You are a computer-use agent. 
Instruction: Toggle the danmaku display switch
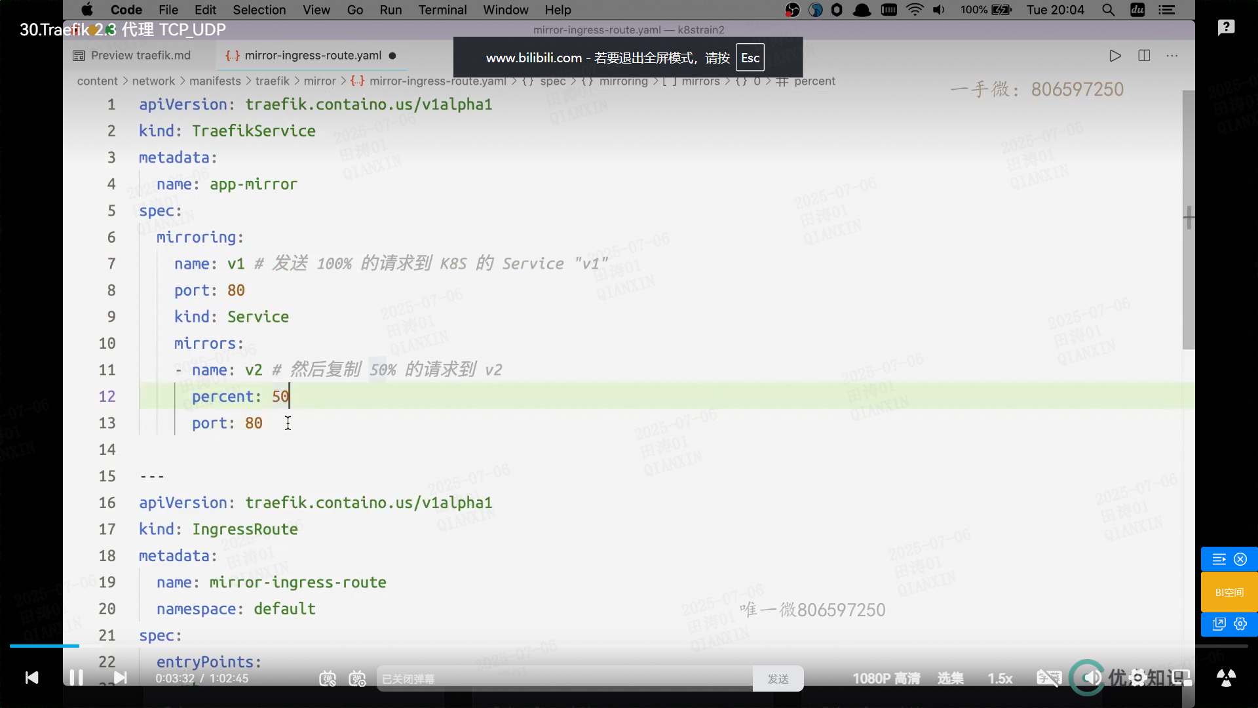[x=328, y=678]
